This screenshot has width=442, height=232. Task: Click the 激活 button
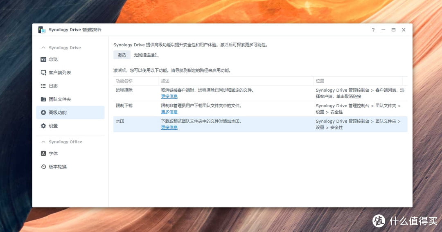(122, 55)
